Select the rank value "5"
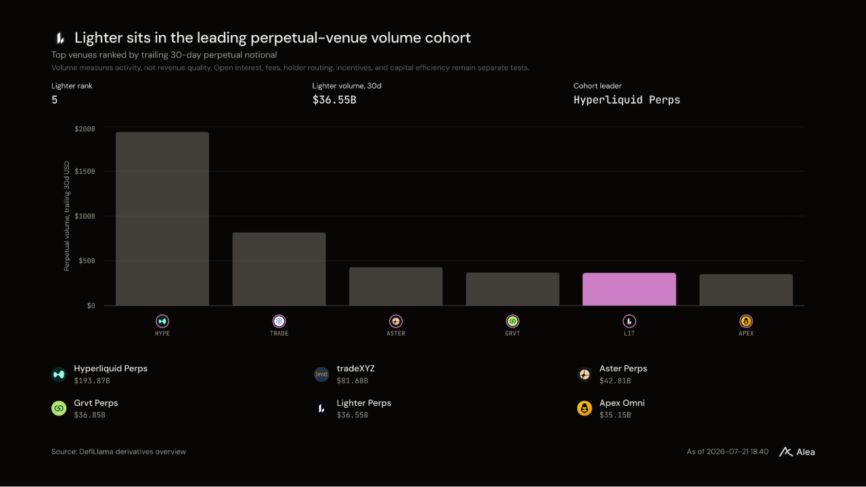 [x=55, y=100]
